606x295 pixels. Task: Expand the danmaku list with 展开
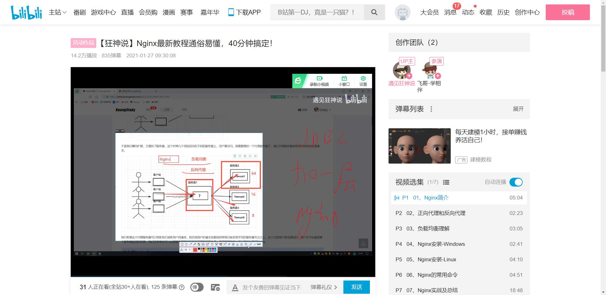pos(518,109)
